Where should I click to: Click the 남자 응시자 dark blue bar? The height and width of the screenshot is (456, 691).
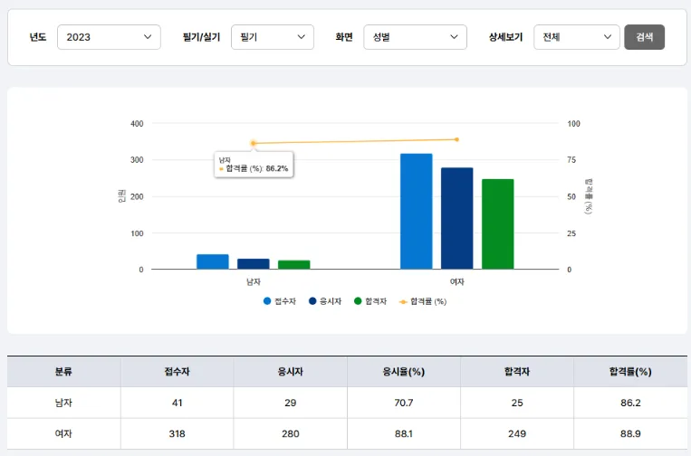coord(254,263)
